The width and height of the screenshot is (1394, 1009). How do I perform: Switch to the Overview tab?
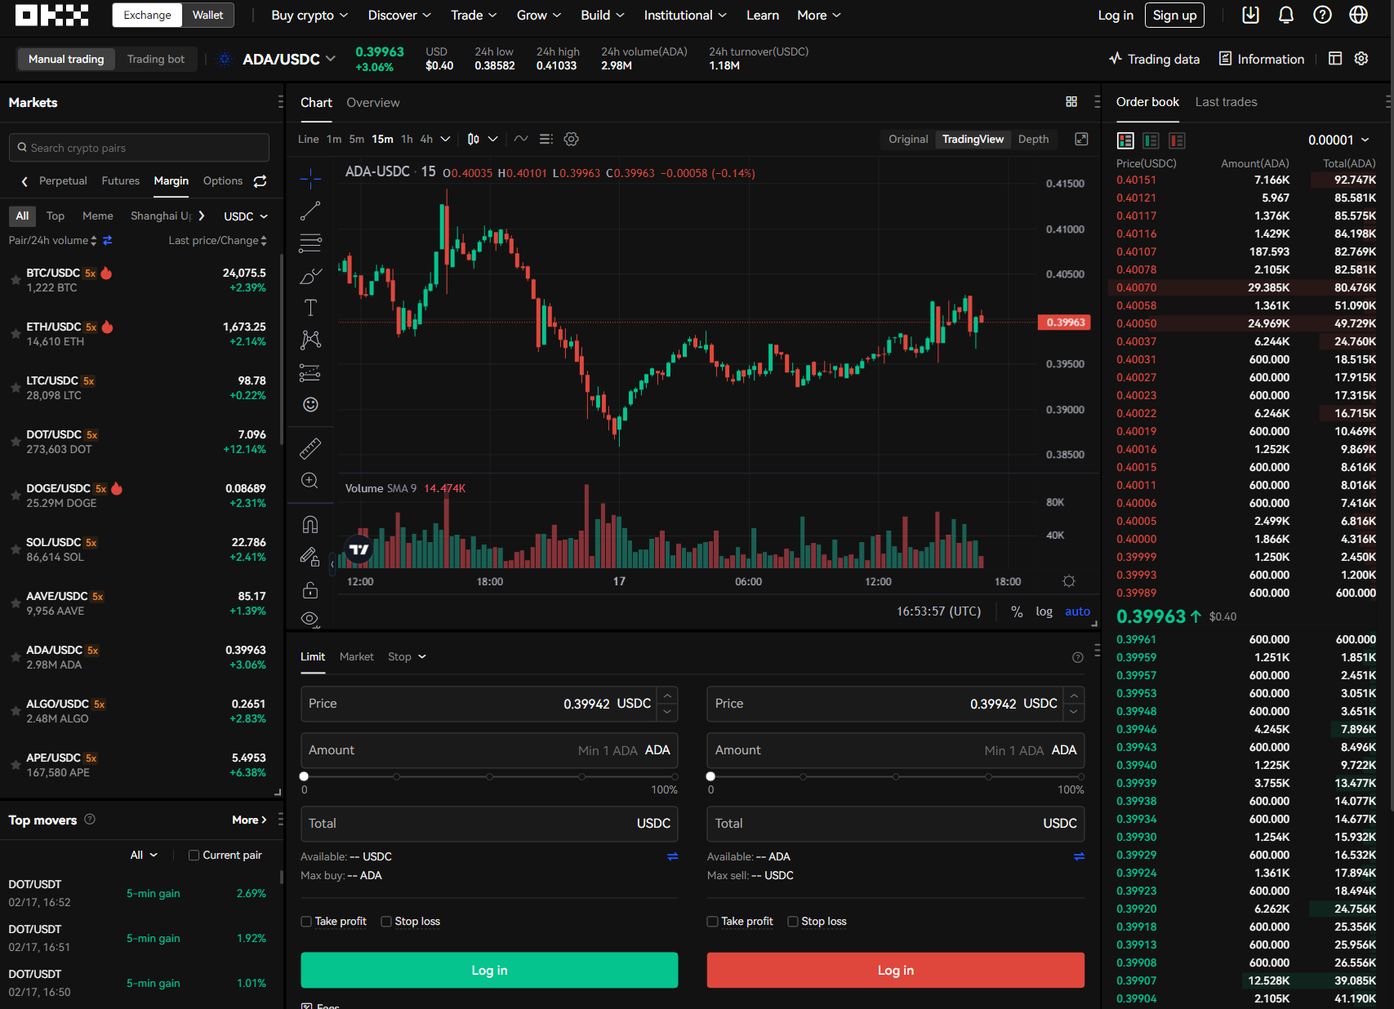point(373,103)
